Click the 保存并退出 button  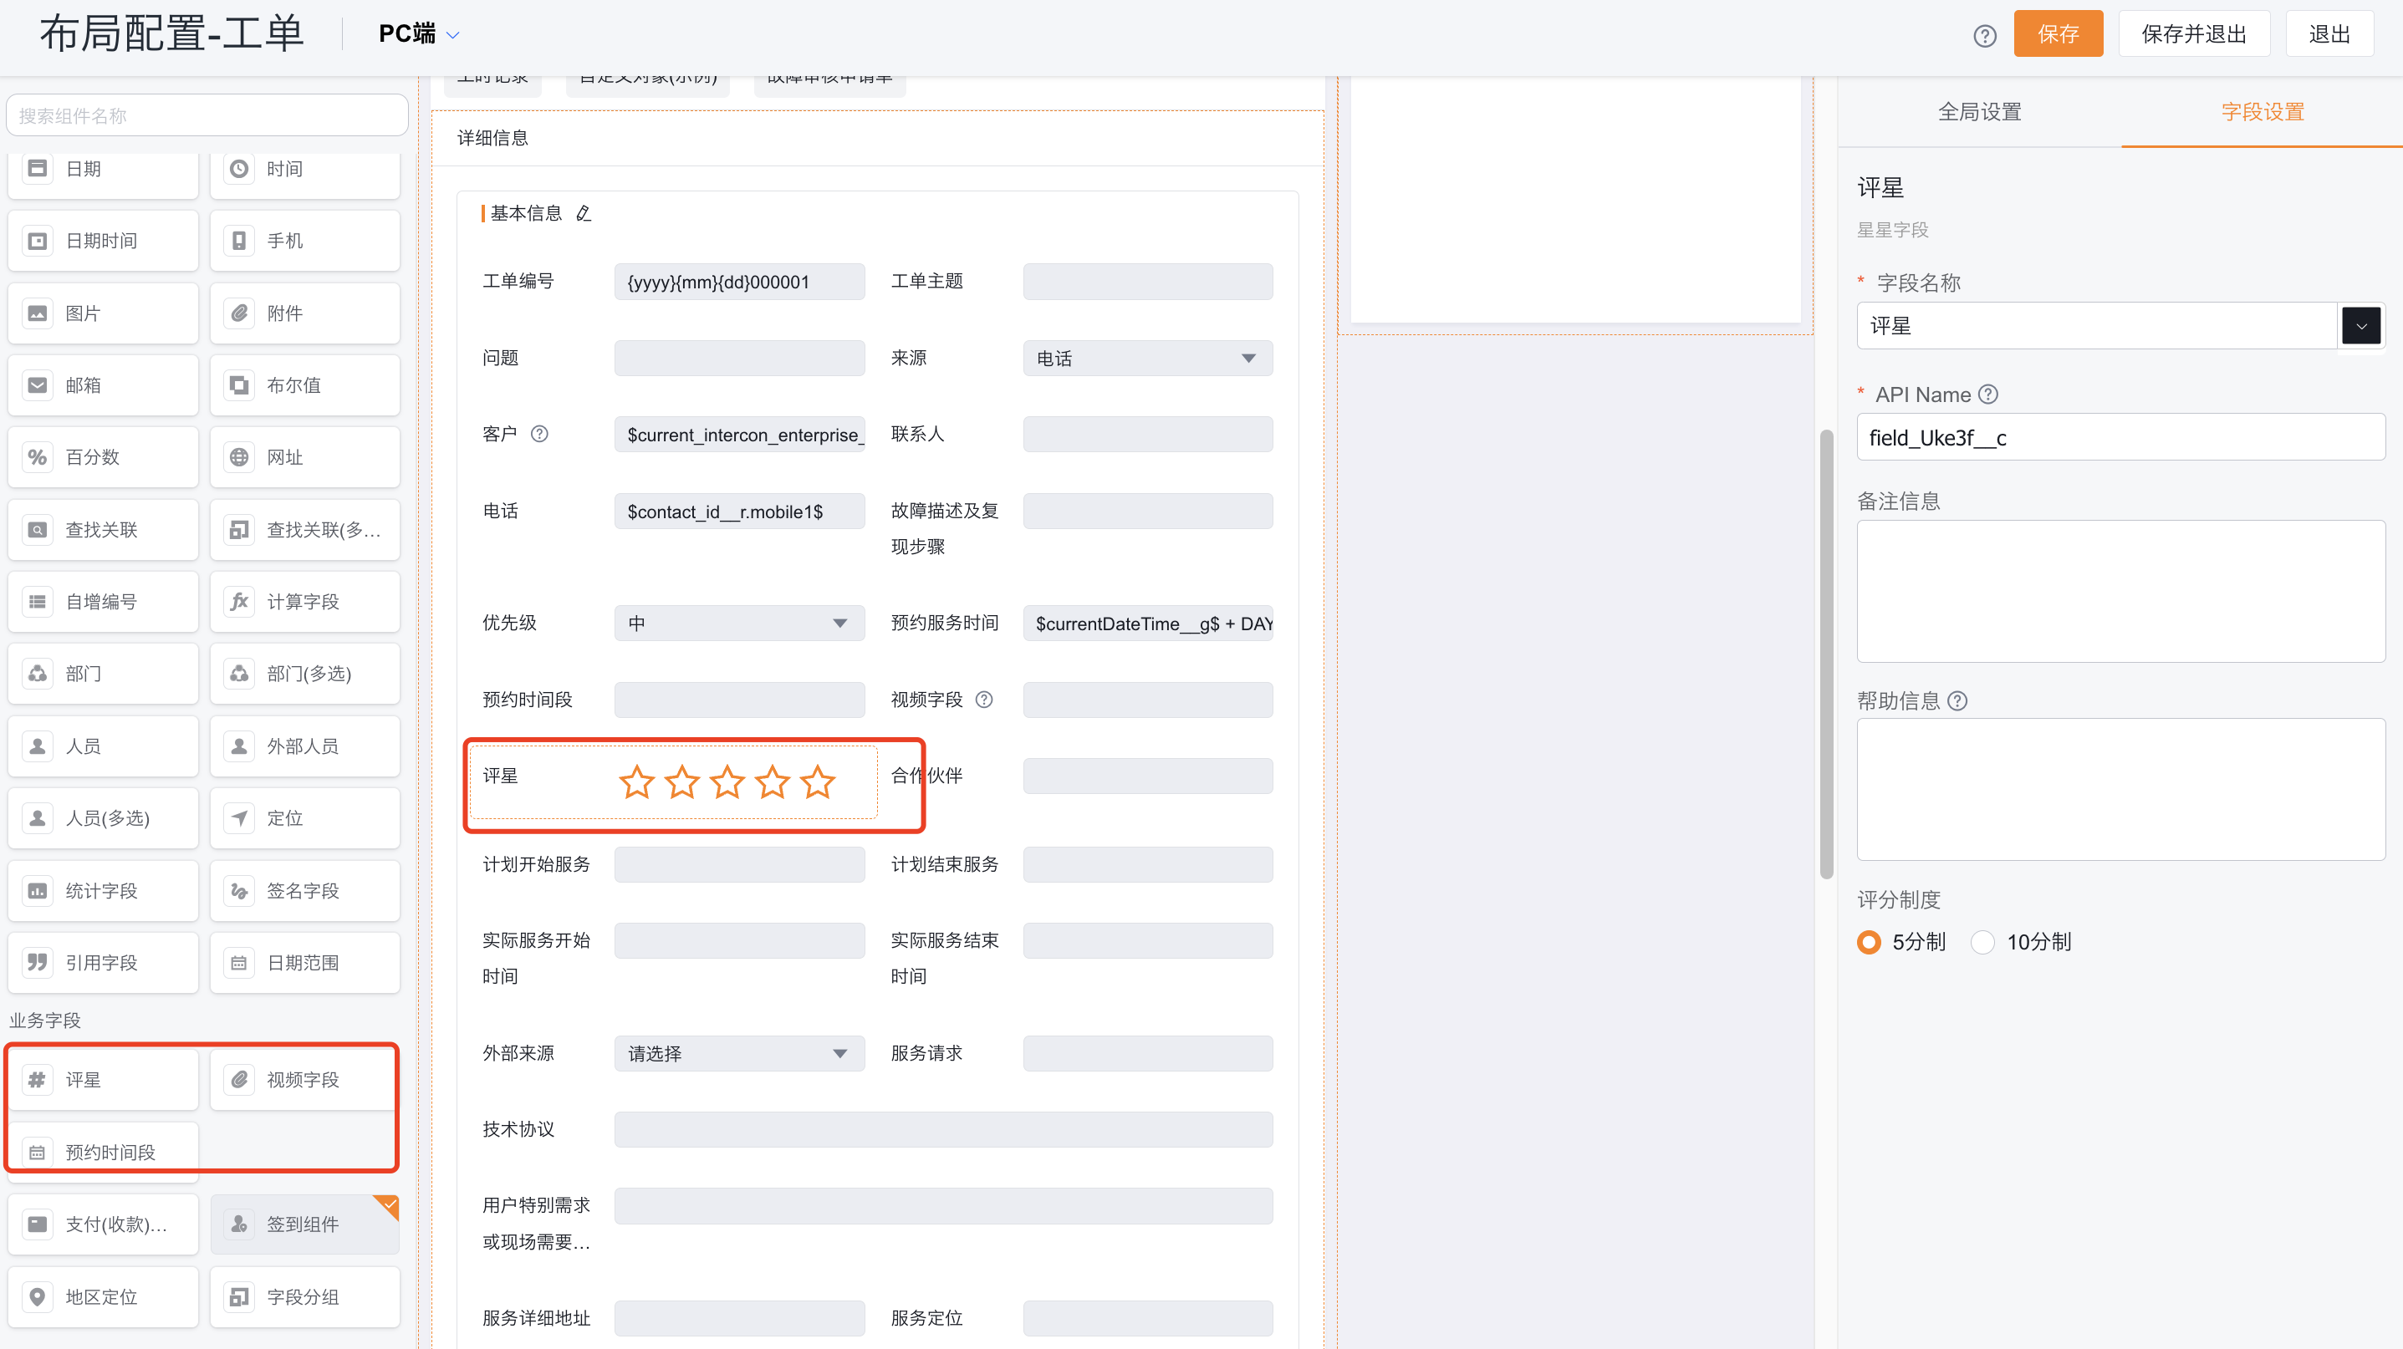2194,34
